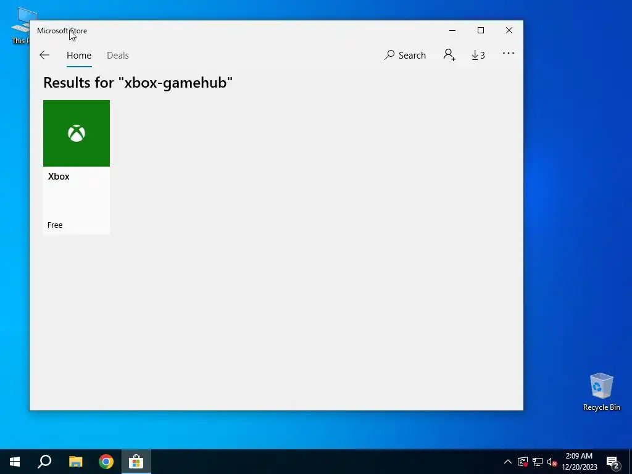
Task: Open the Windows Start menu
Action: pos(15,462)
